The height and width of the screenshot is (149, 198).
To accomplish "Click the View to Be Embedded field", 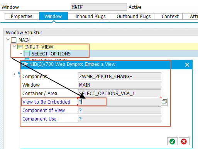I will 120,102.
